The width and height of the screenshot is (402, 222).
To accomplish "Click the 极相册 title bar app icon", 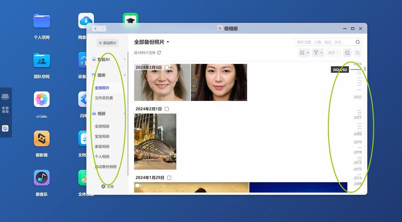I will click(x=220, y=28).
